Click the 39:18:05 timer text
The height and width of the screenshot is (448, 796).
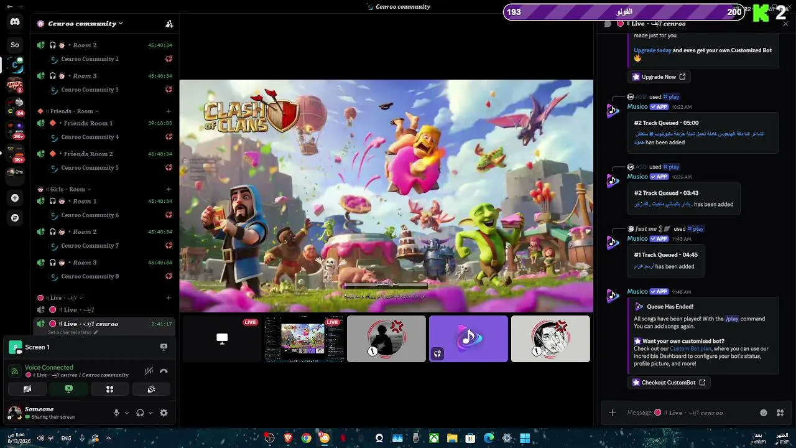tap(160, 123)
